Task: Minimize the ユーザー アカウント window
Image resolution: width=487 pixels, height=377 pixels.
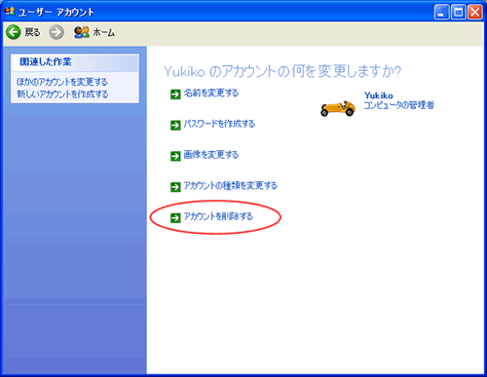Action: click(x=441, y=13)
